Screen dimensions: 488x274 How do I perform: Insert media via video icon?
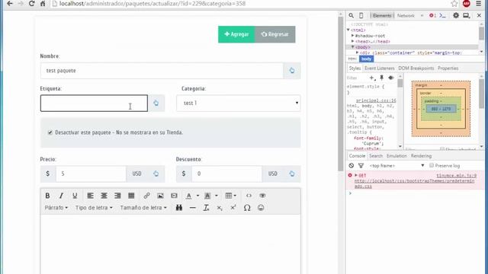click(174, 196)
